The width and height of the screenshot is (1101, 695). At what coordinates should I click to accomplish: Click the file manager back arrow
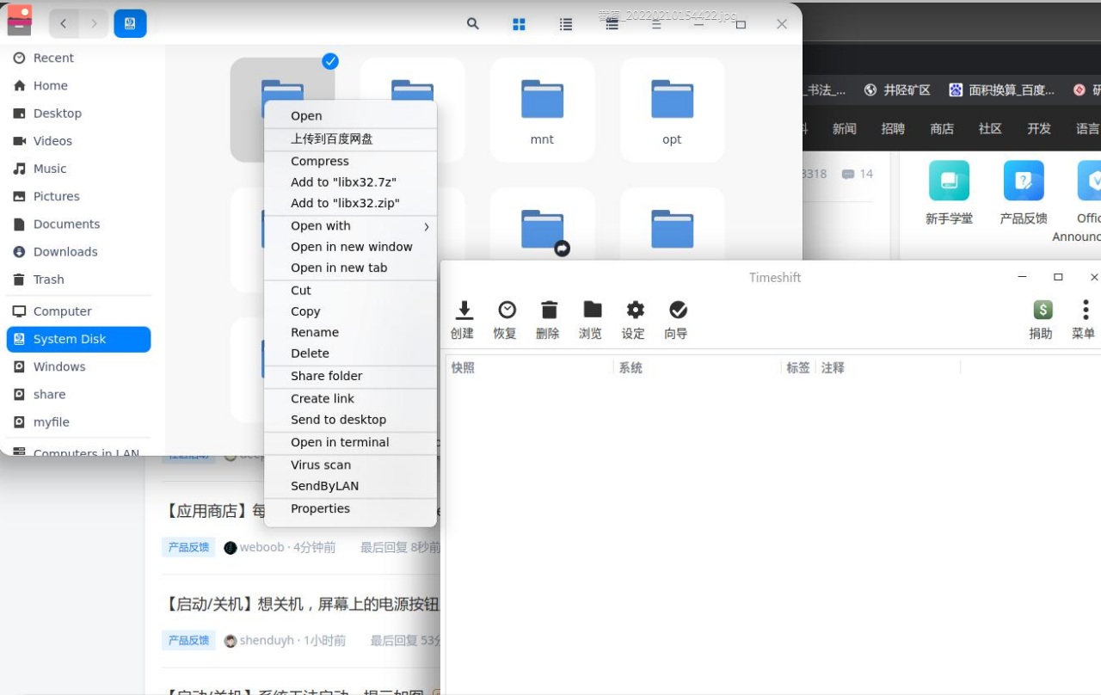coord(64,23)
